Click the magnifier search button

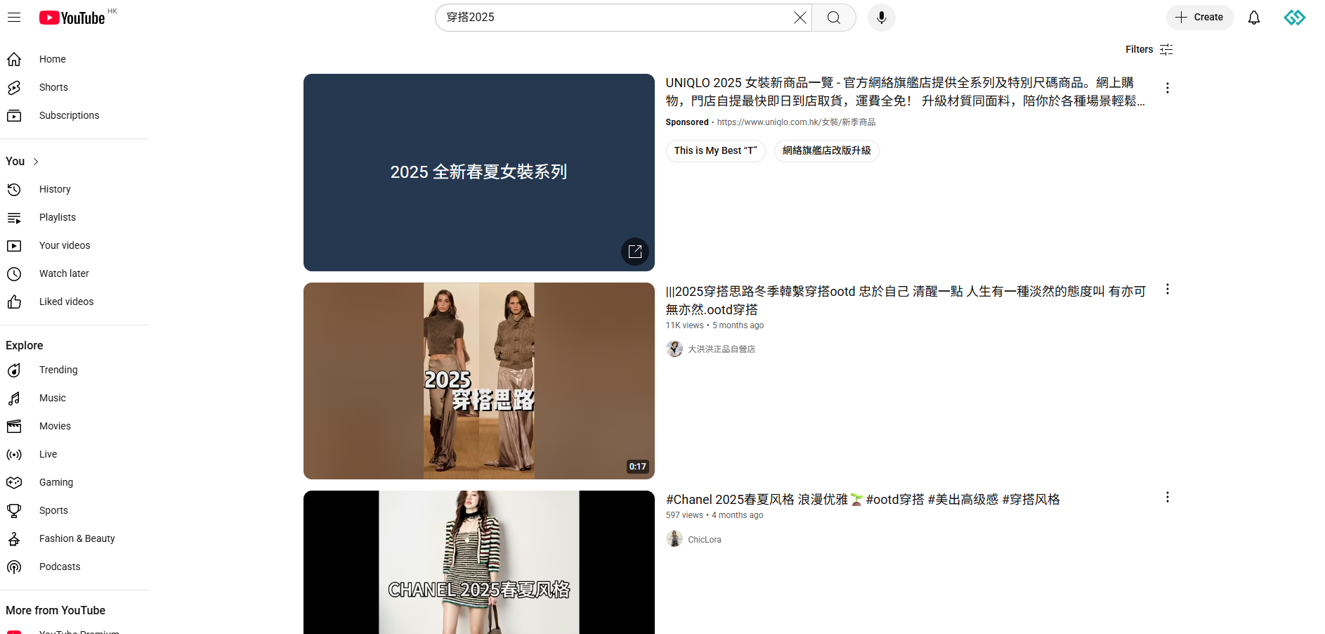coord(834,18)
